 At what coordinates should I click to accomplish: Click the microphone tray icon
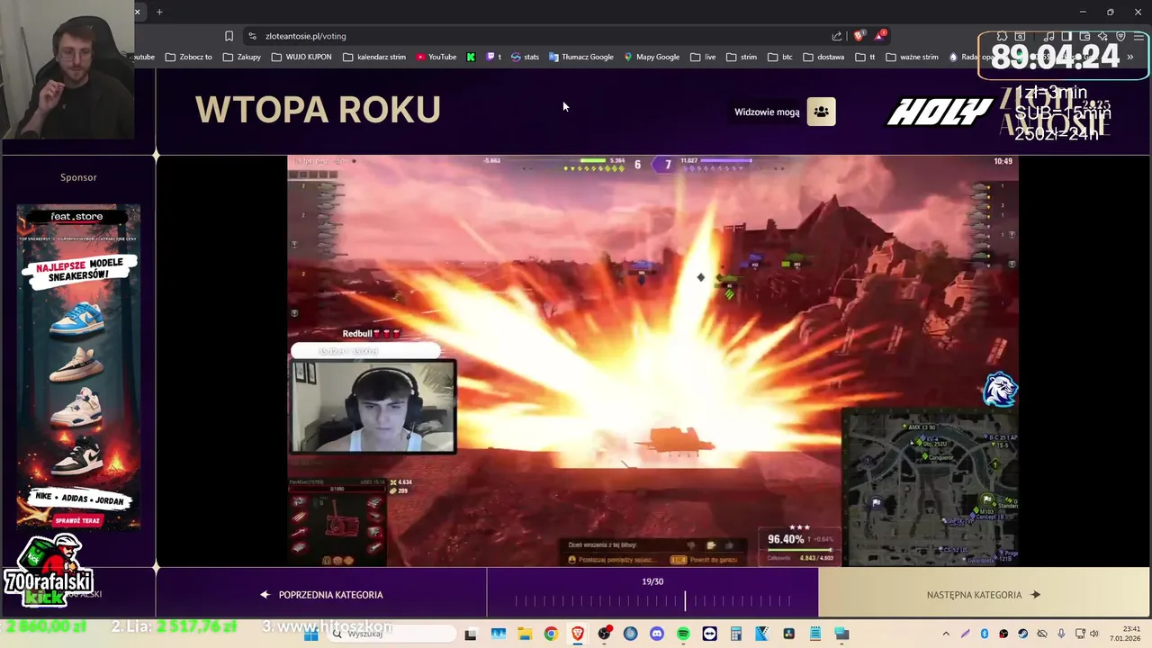coord(1061,634)
